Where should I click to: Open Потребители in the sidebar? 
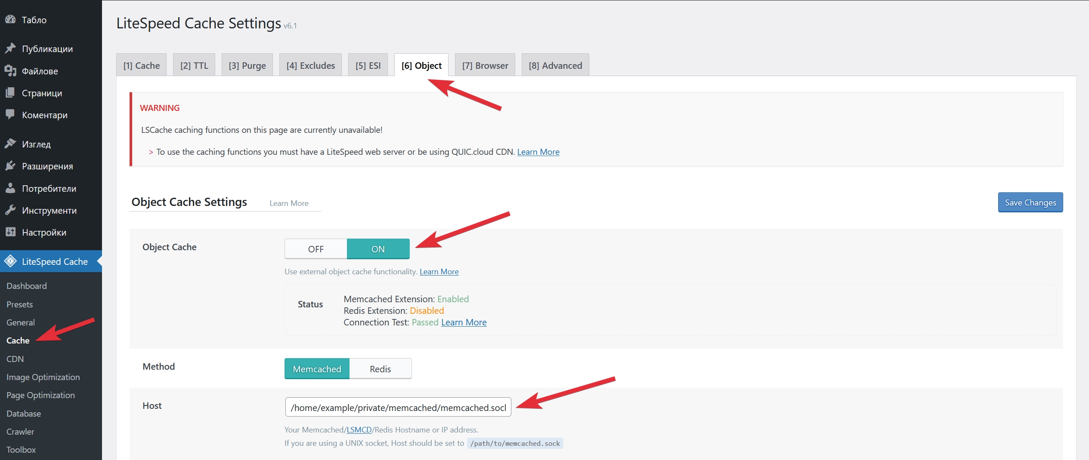coord(51,188)
